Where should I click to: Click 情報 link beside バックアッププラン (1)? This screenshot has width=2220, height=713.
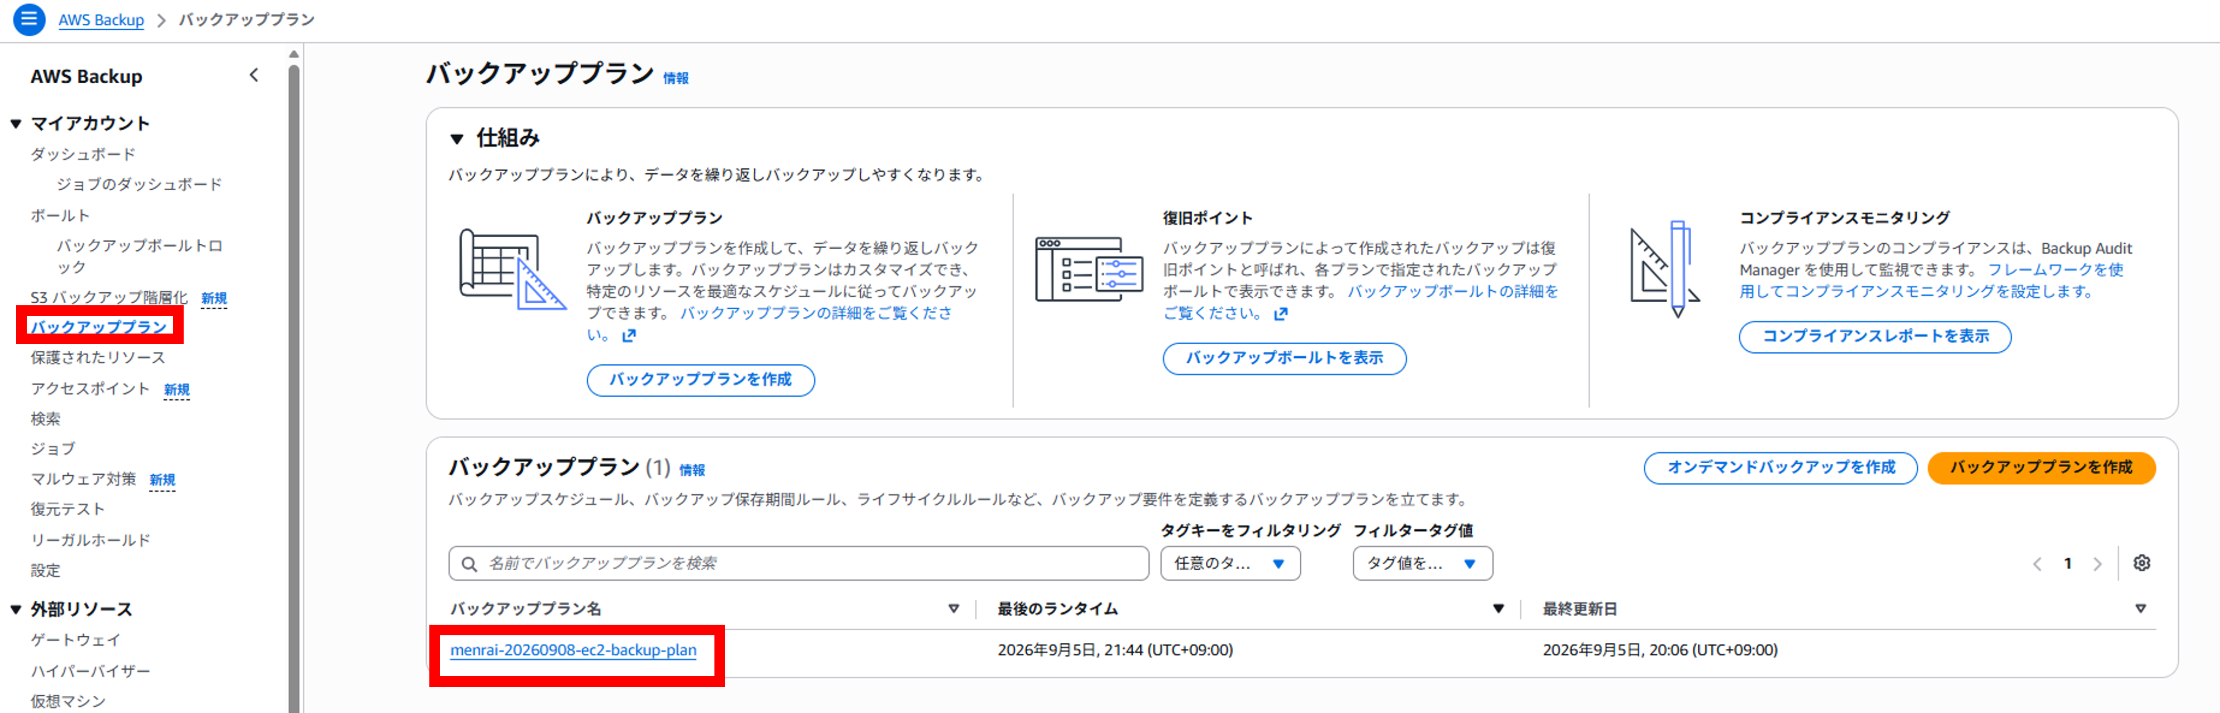[x=692, y=470]
